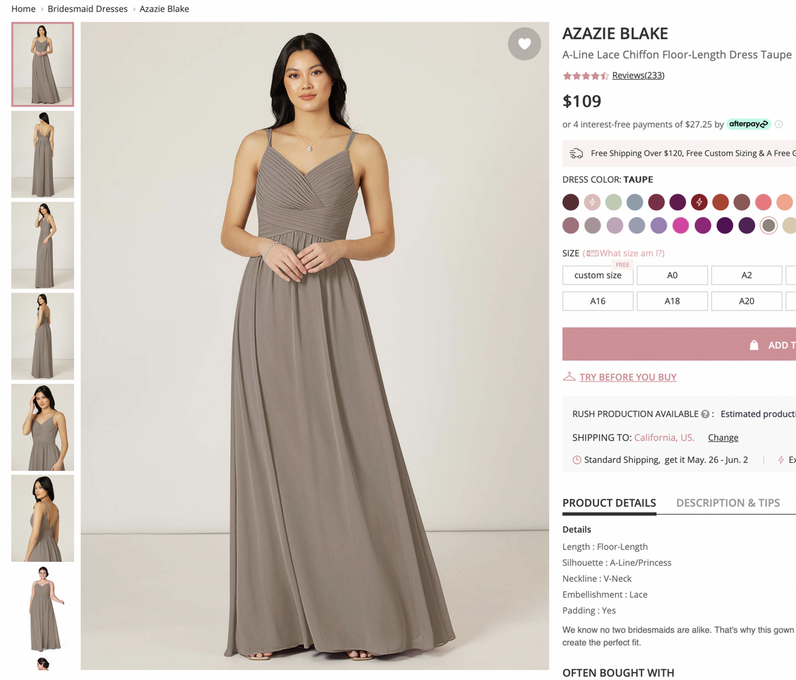Click the shopping bag icon on the Add button
This screenshot has width=796, height=680.
pos(754,344)
